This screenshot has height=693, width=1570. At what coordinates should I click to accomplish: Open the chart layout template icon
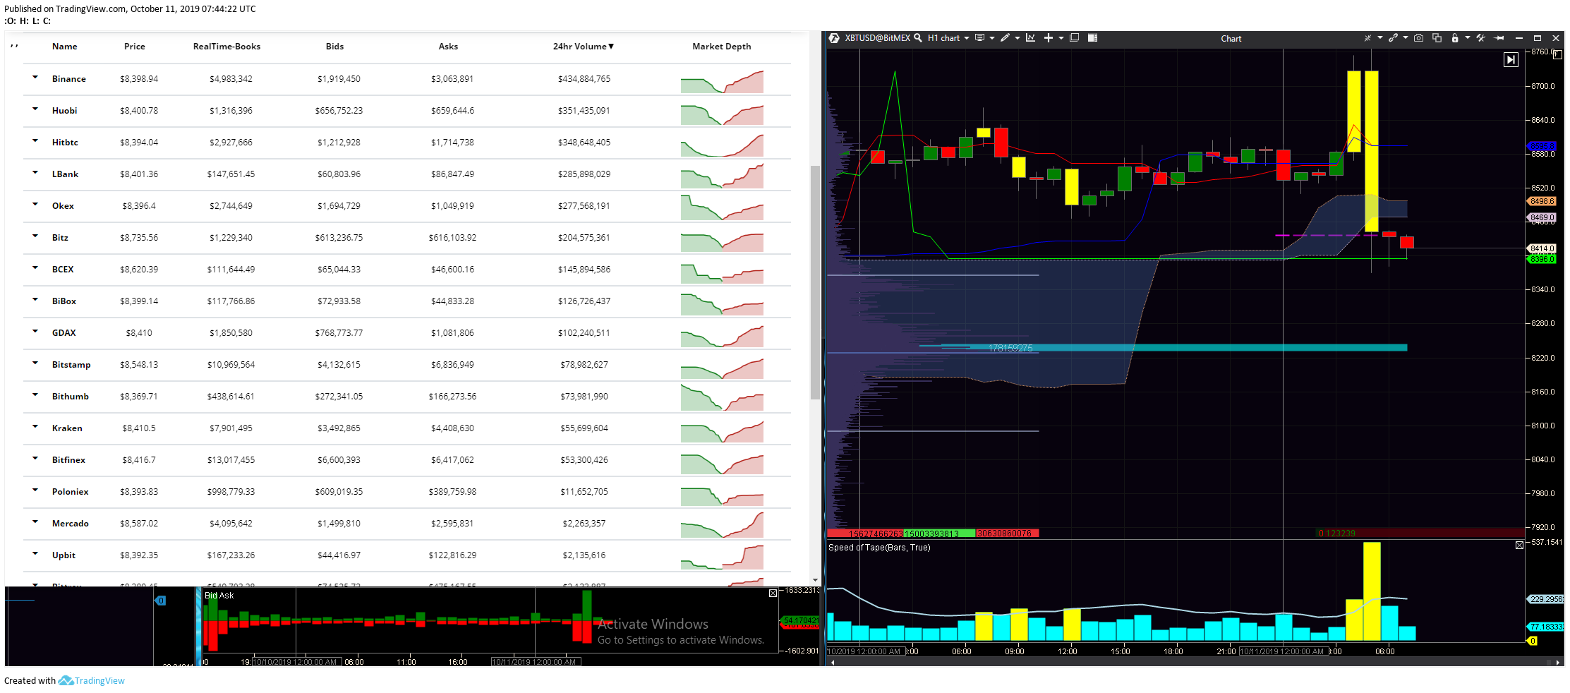[x=1092, y=38]
